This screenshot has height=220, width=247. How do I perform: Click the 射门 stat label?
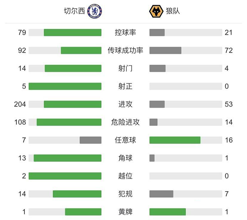coord(126,69)
